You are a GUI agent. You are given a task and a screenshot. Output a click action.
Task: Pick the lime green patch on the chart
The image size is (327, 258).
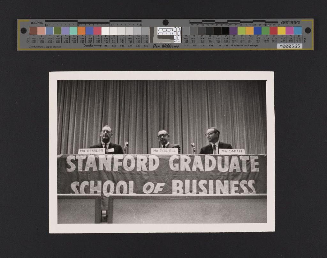coord(241,31)
